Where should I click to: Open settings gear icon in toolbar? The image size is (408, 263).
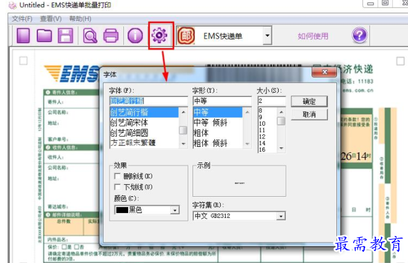159,36
